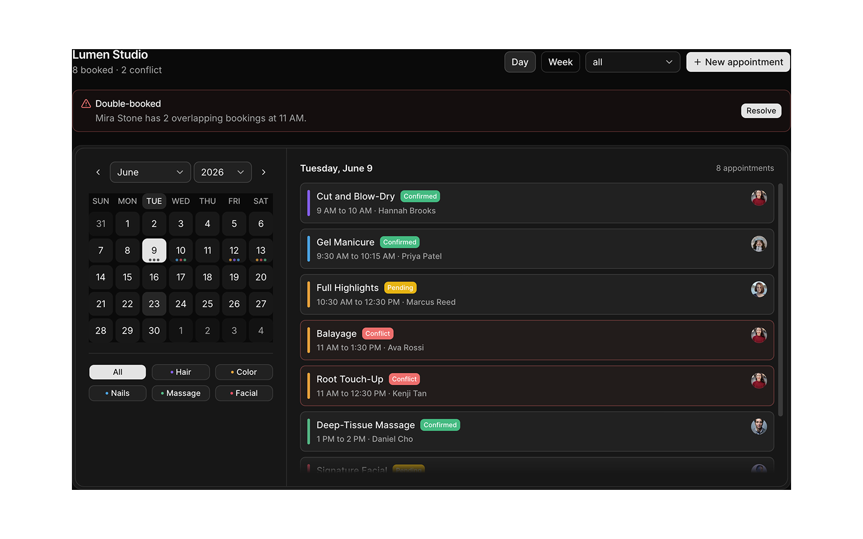Select June 9 in the calendar
Viewport: 863px width, 539px height.
click(154, 251)
